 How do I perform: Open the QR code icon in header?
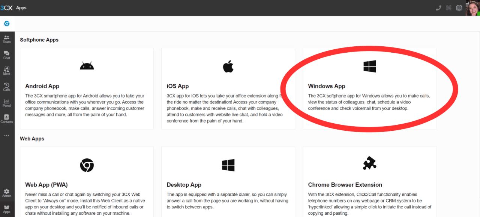point(449,8)
